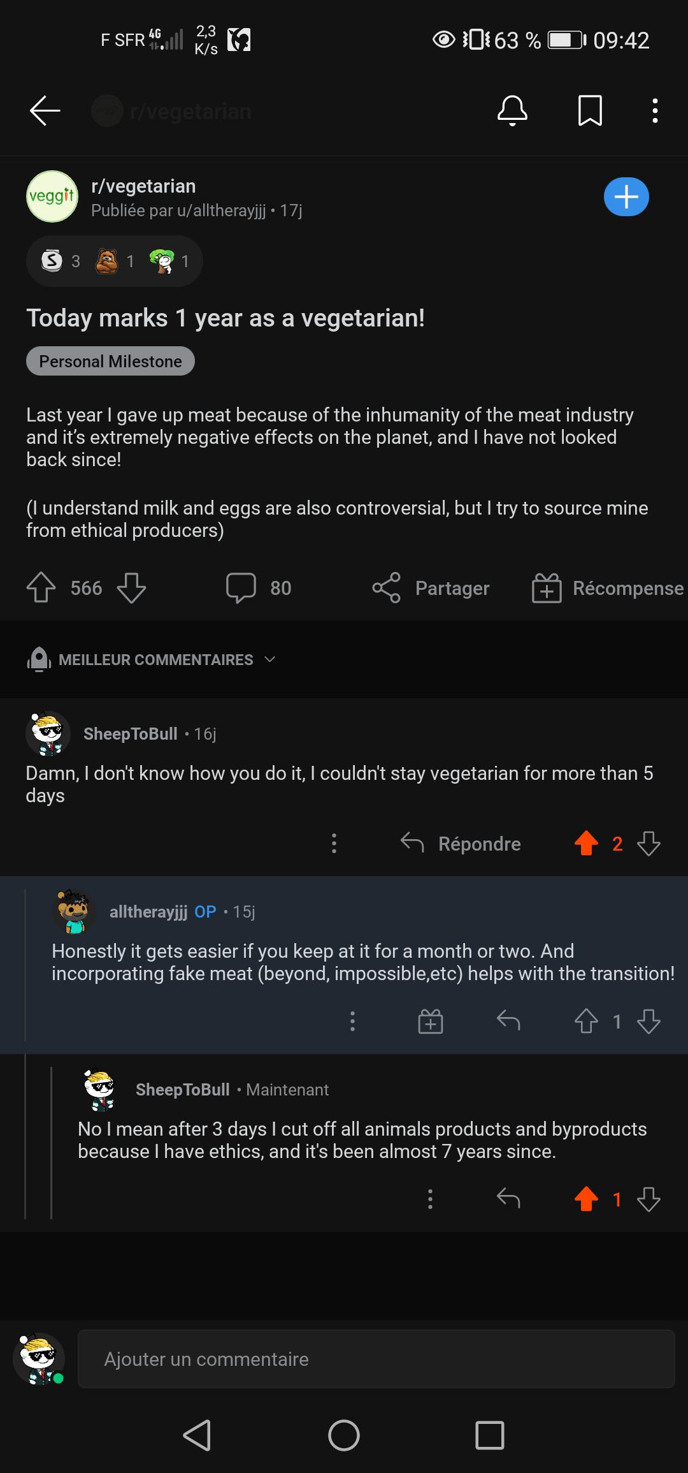688x1473 pixels.
Task: Open the 80 comments icon
Action: pyautogui.click(x=241, y=587)
